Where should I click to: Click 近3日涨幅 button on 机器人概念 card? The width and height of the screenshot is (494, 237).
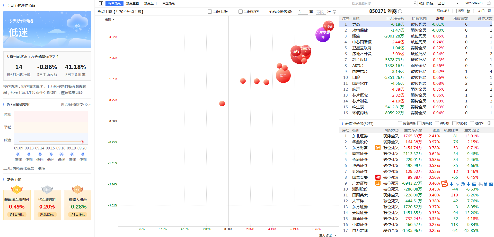click(77, 214)
